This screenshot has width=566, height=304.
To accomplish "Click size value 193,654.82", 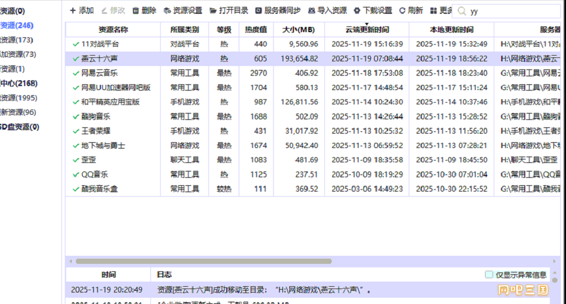I will click(299, 59).
